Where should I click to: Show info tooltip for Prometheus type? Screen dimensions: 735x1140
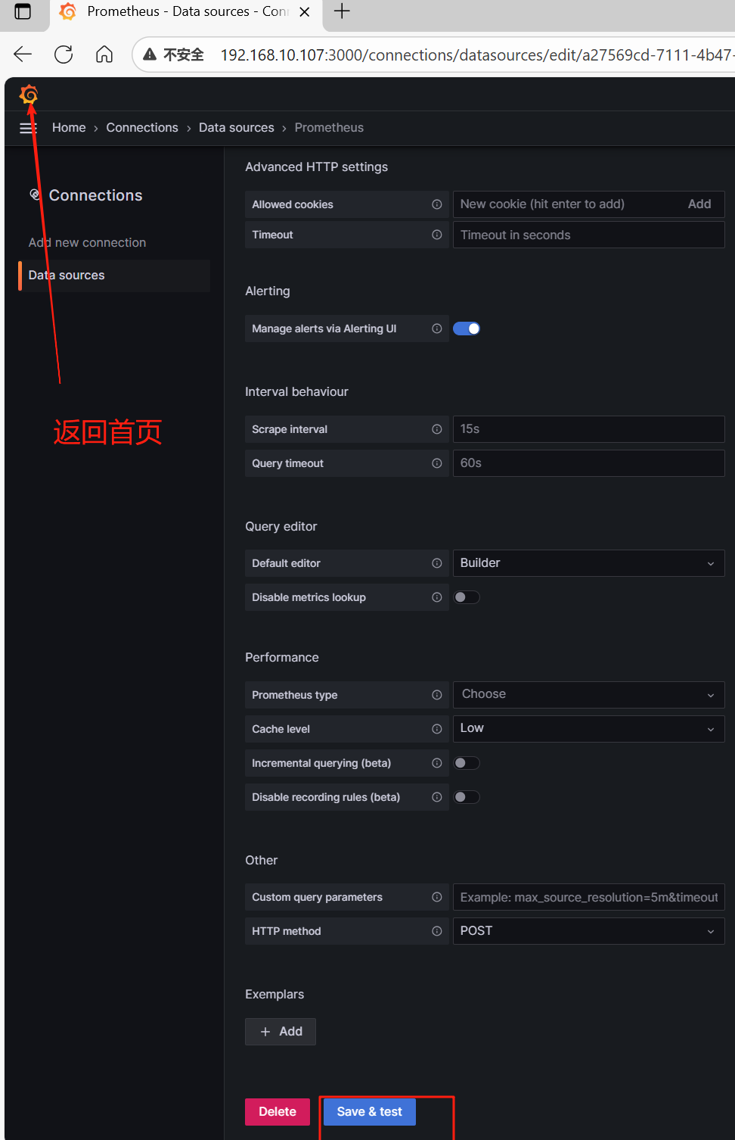point(437,695)
